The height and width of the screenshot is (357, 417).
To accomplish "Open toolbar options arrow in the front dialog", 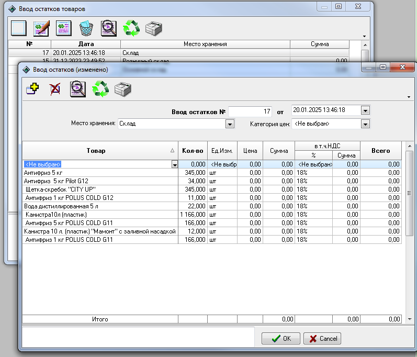I will 409,97.
